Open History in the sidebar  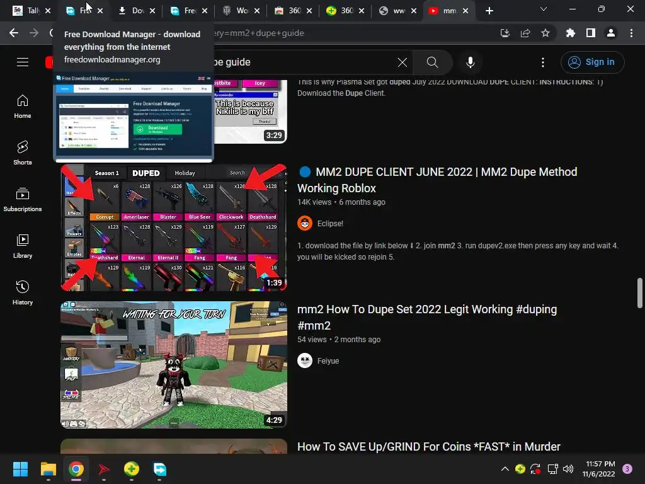click(x=23, y=292)
